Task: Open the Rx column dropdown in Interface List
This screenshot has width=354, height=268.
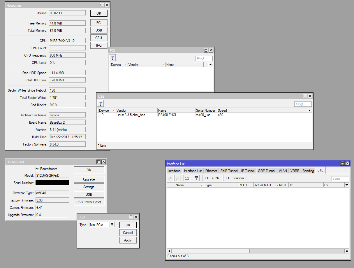Action: click(x=346, y=185)
